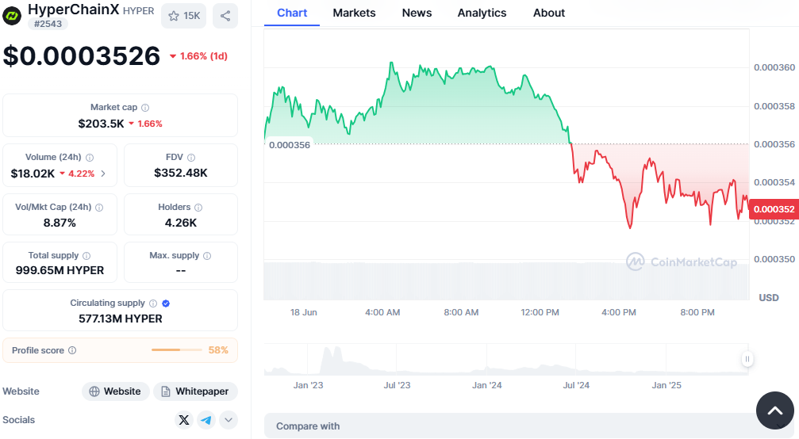Open the project Website link
Viewport: 799px width, 439px height.
tap(116, 391)
